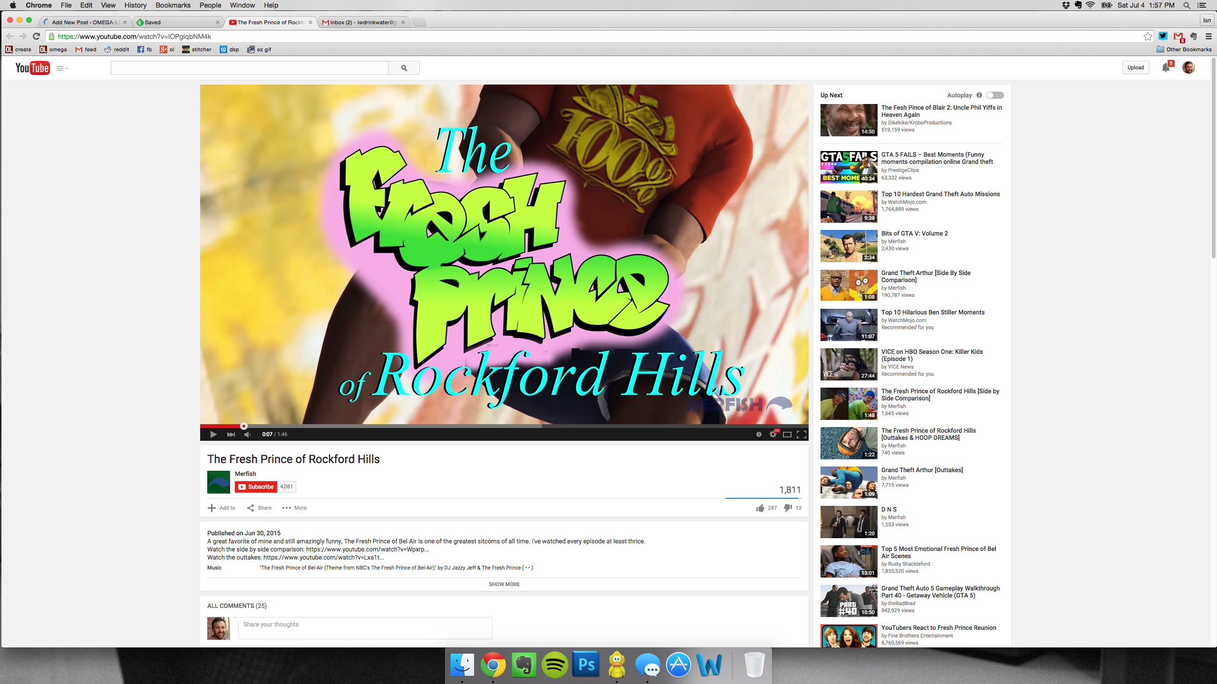
Task: Click the Twitter extension icon
Action: tap(1163, 36)
